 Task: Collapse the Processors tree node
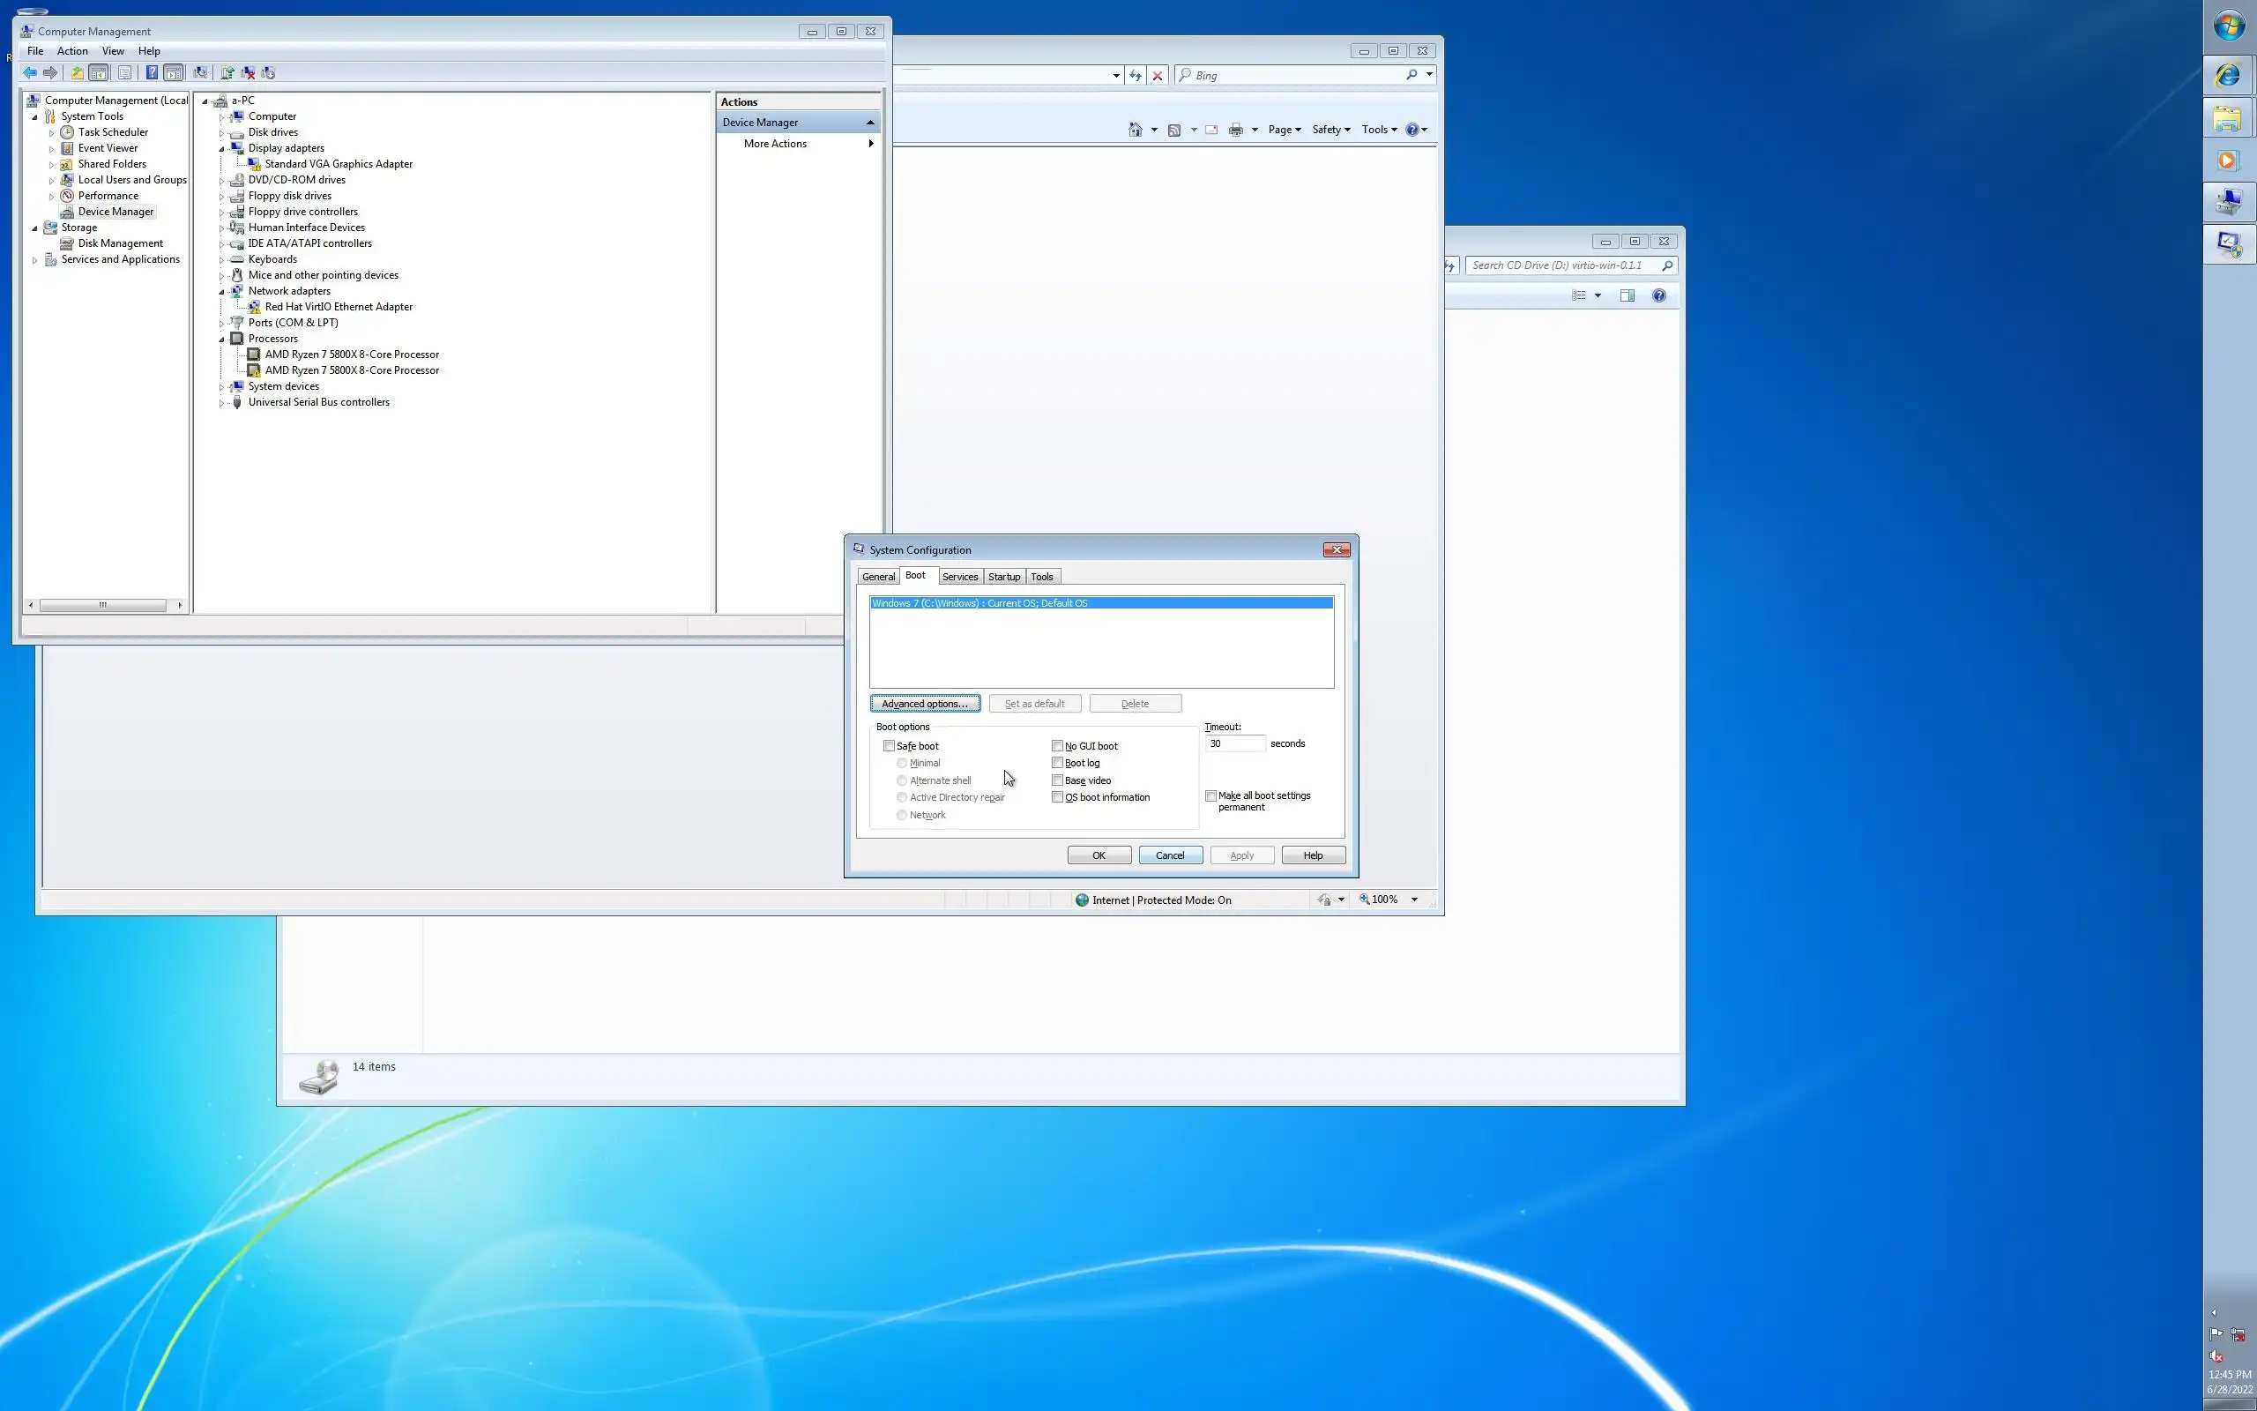222,340
